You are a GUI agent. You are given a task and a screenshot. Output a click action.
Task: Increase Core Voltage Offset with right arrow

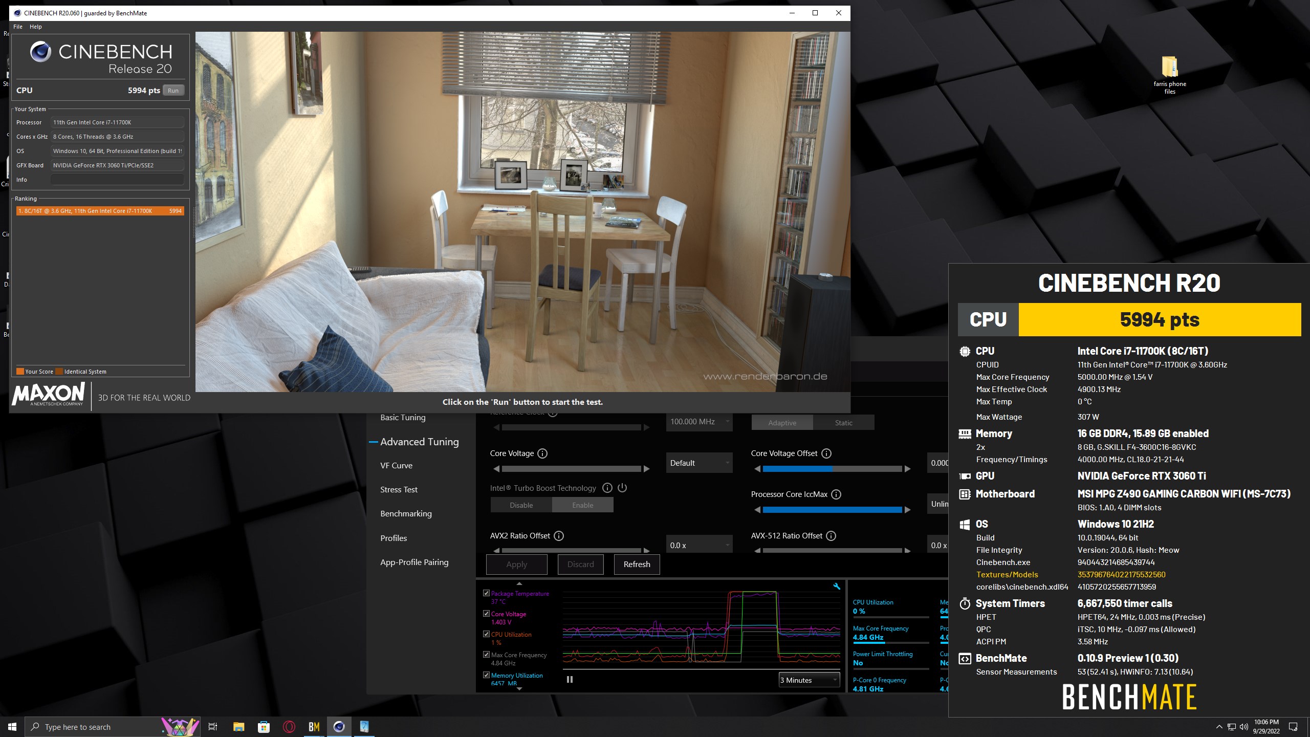(x=908, y=469)
